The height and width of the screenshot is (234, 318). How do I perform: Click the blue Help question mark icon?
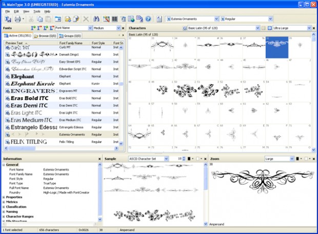(148, 19)
